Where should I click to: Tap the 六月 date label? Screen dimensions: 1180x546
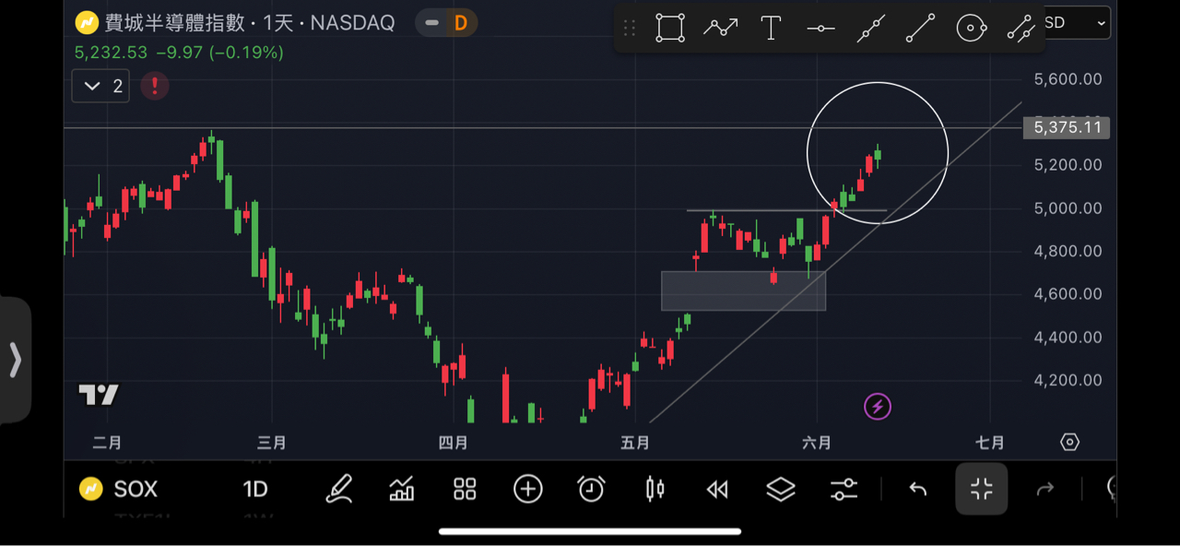coord(817,444)
